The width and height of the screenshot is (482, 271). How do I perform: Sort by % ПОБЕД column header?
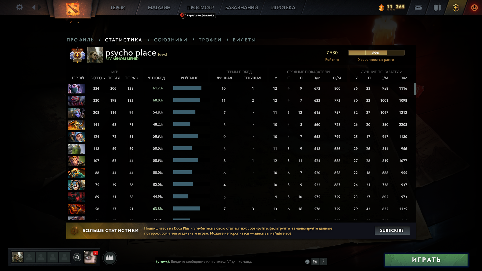[156, 78]
